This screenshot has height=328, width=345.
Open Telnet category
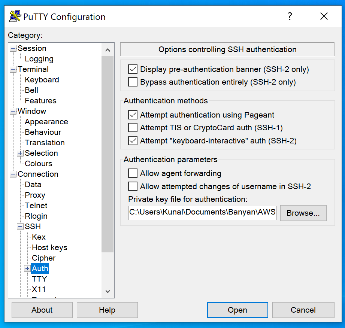click(x=36, y=206)
